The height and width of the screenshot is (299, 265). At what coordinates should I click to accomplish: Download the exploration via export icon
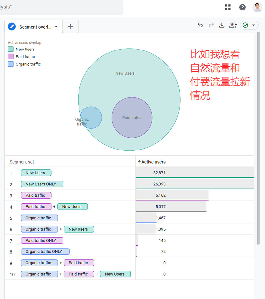222,25
